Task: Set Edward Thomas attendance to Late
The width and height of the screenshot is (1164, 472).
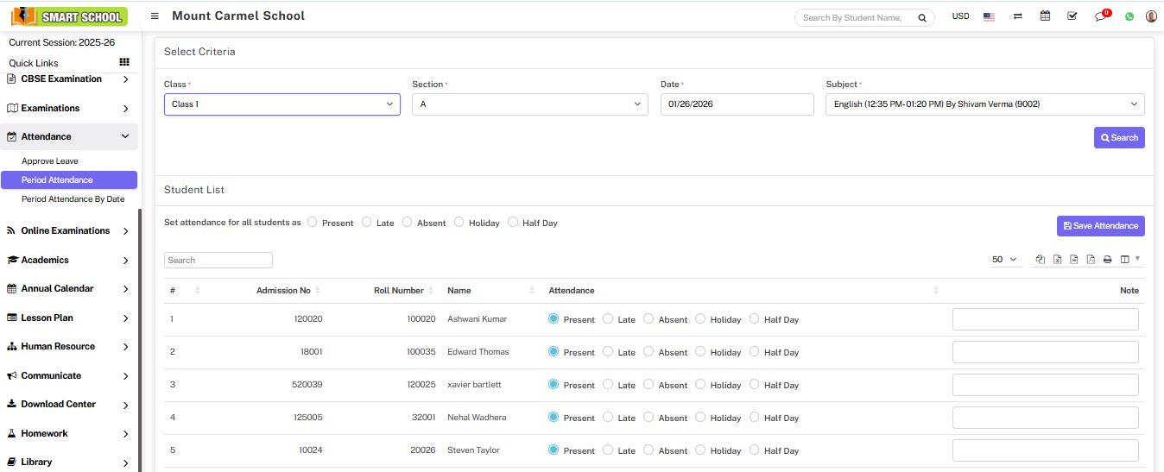Action: pos(608,352)
